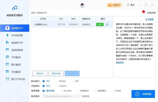The height and width of the screenshot is (102, 158).
Task: Open the user avatar profile
Action: tap(82, 5)
